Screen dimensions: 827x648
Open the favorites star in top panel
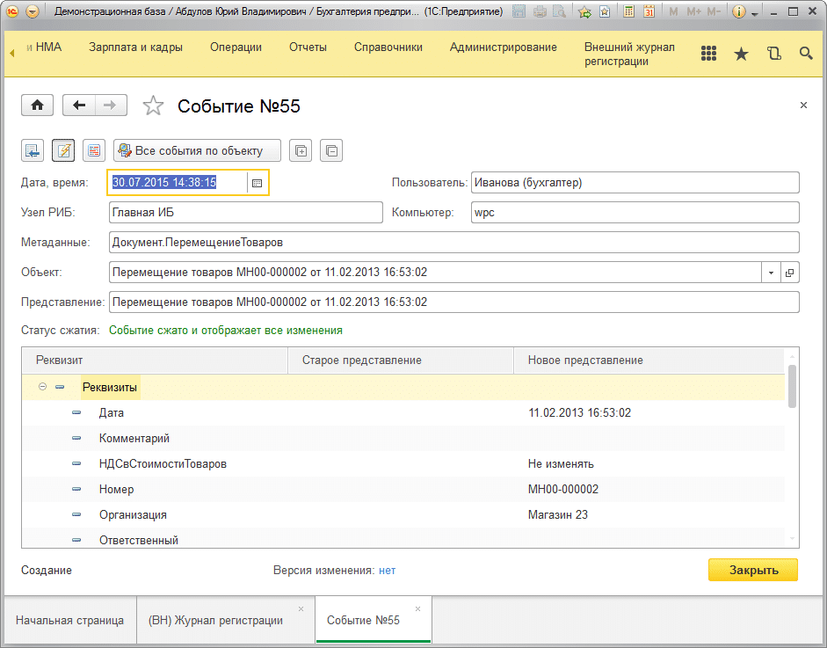pos(741,54)
